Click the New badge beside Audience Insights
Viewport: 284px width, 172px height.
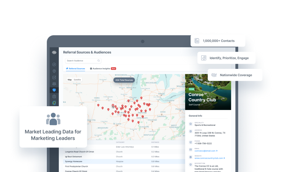[x=113, y=69]
